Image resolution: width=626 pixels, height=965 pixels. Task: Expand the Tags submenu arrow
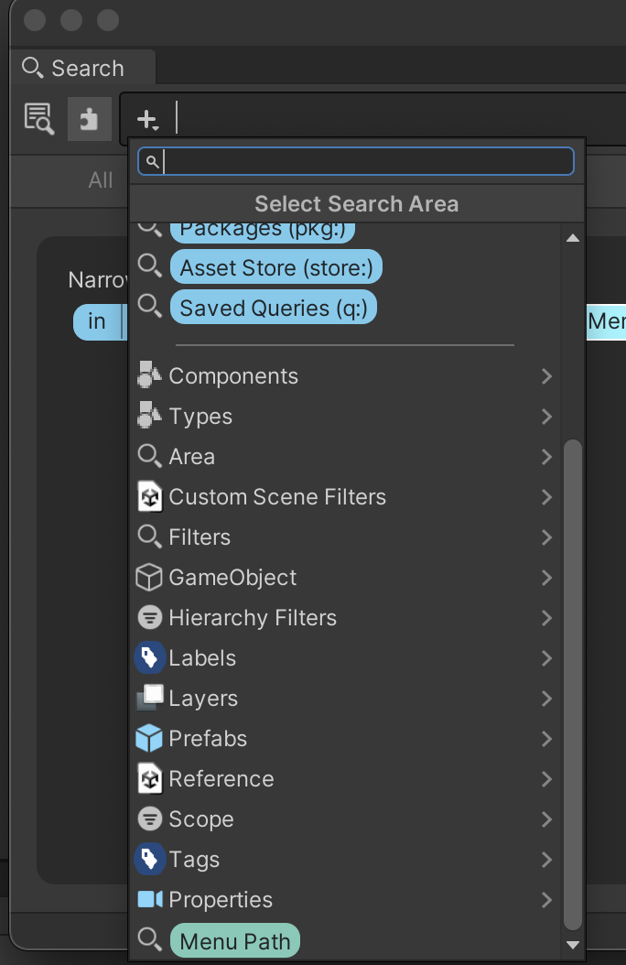tap(546, 860)
